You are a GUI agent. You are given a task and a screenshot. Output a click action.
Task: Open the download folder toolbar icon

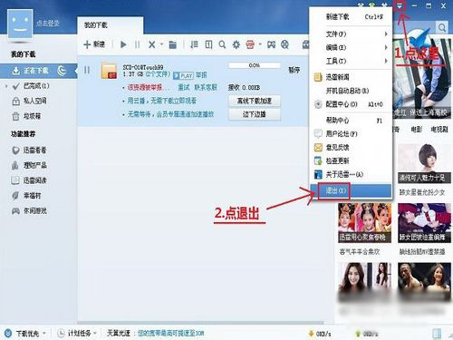coord(173,44)
